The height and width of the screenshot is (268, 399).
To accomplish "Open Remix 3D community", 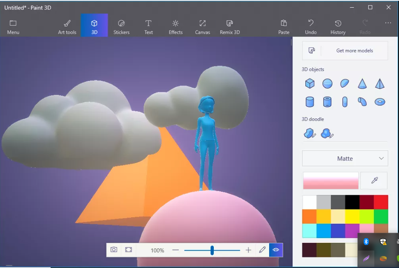I will pos(230,26).
